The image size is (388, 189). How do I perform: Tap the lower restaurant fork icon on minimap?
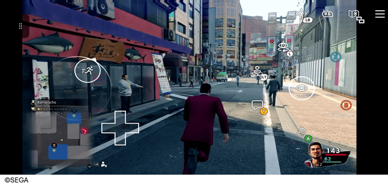click(x=54, y=145)
